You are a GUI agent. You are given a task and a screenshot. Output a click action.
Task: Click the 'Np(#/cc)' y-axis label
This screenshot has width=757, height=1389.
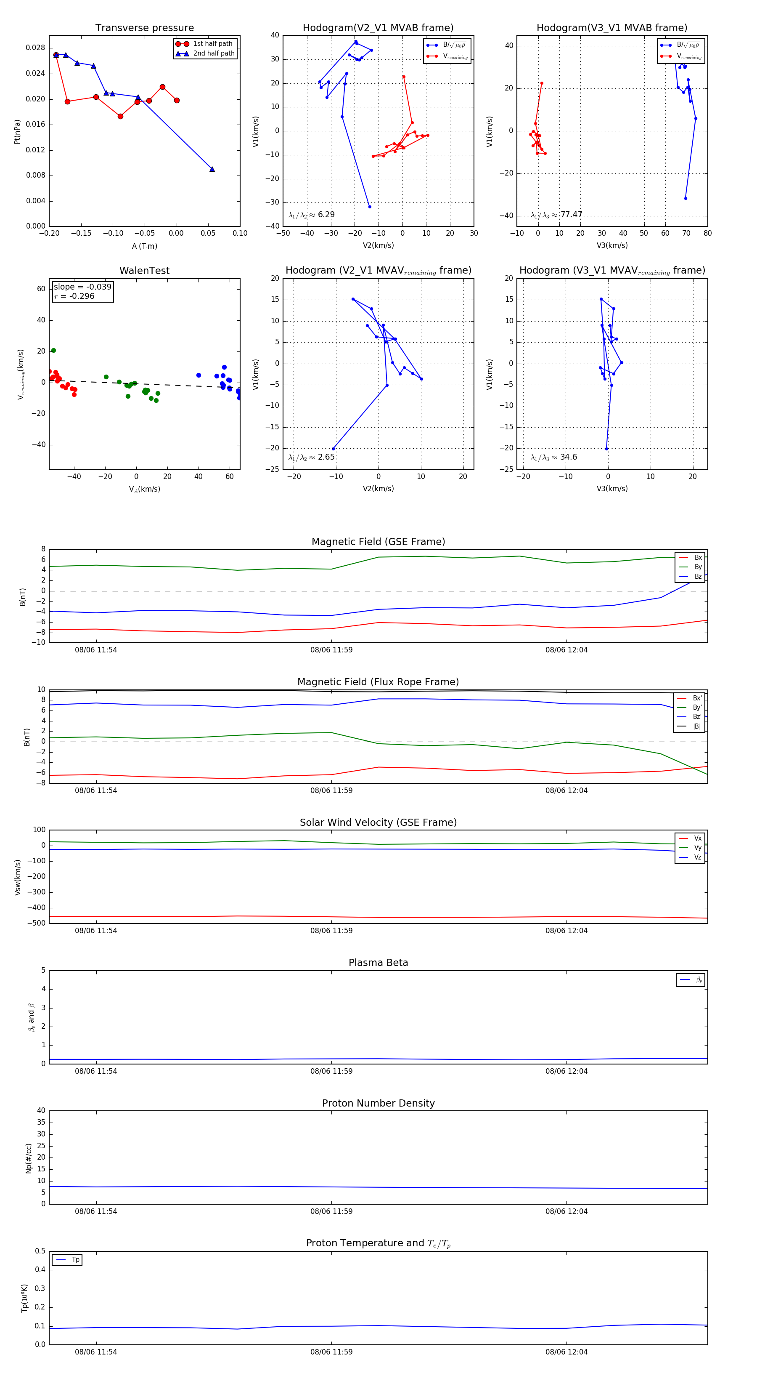pos(29,1158)
